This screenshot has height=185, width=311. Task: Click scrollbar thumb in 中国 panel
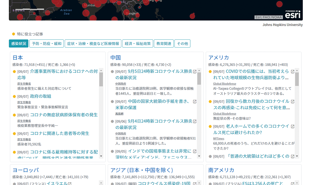[x=199, y=79]
